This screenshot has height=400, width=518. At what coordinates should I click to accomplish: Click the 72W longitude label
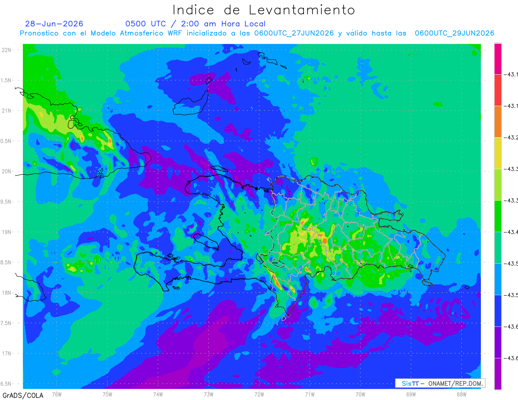point(259,394)
